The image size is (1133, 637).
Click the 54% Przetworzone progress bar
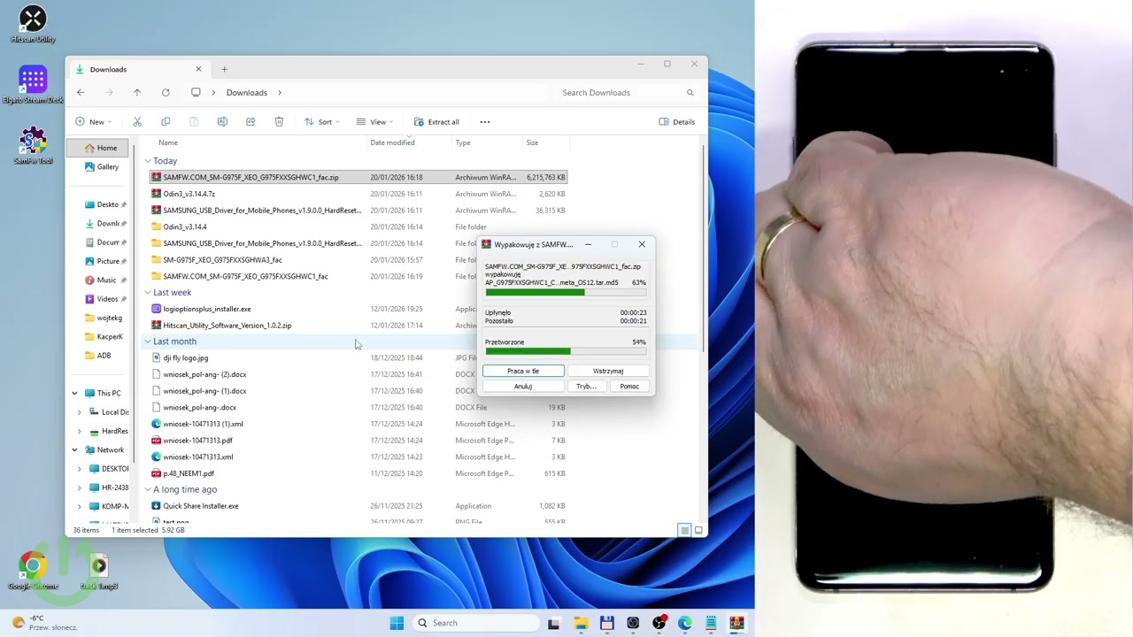[x=566, y=351]
